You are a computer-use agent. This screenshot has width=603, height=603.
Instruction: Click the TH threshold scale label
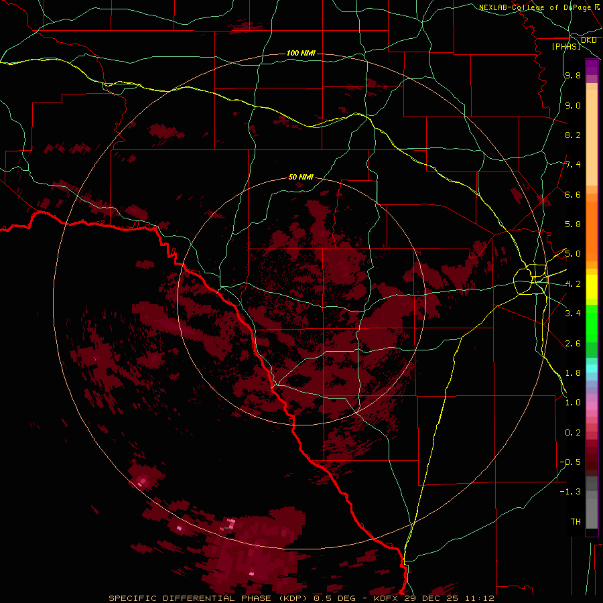pyautogui.click(x=576, y=522)
